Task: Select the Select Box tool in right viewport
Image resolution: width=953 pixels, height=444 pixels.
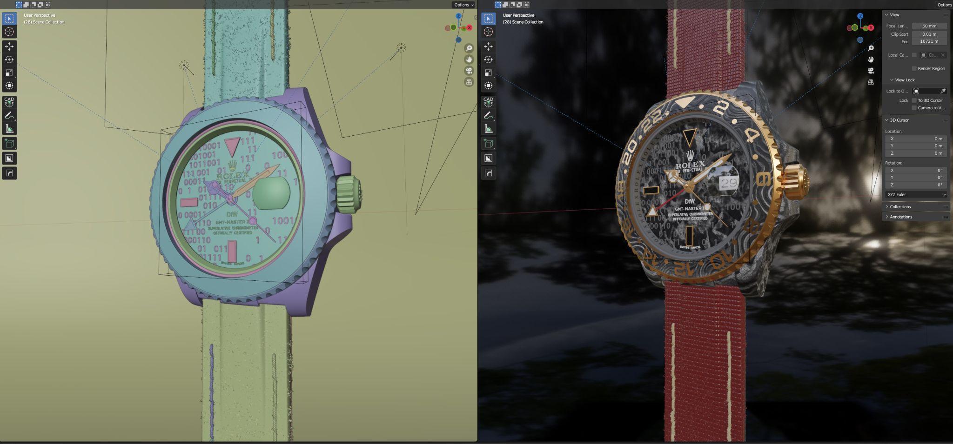Action: click(x=488, y=19)
